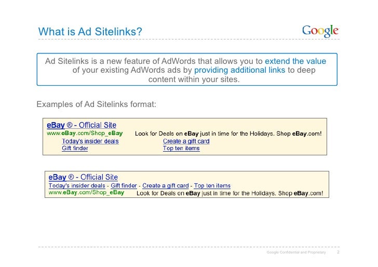Click Gift finder in the two-column ad
Viewport: 378px width, 267px height.
pyautogui.click(x=75, y=148)
